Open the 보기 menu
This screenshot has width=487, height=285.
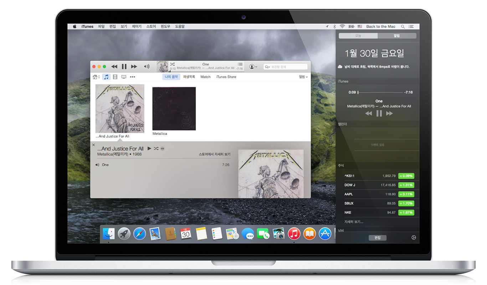coord(124,26)
